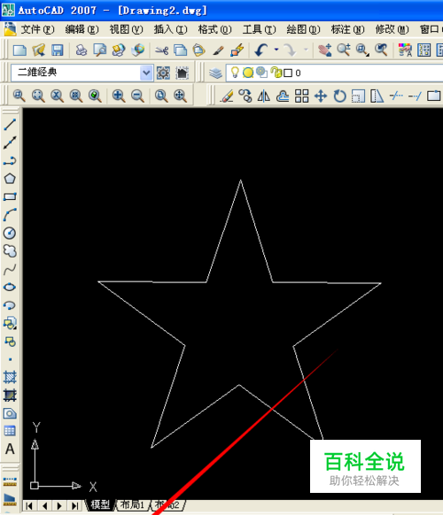This screenshot has height=515, width=443.
Task: Switch to the 模型 tab
Action: [x=100, y=504]
